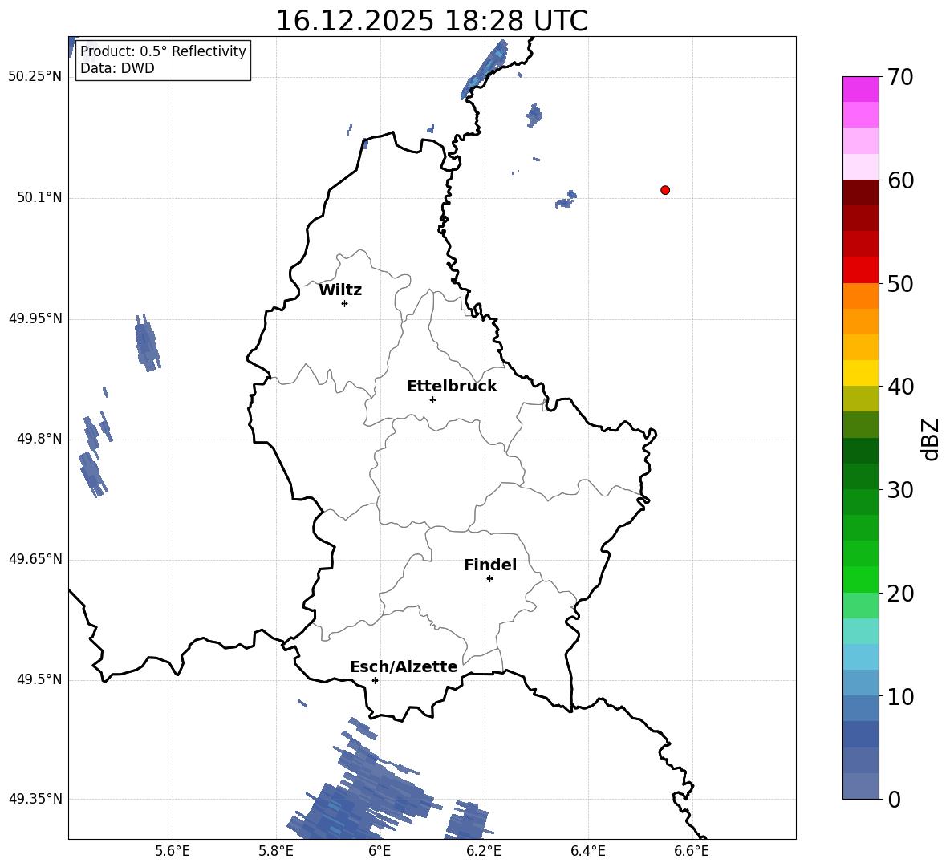Click the 50.25°N latitude label
The image size is (950, 867).
point(35,77)
